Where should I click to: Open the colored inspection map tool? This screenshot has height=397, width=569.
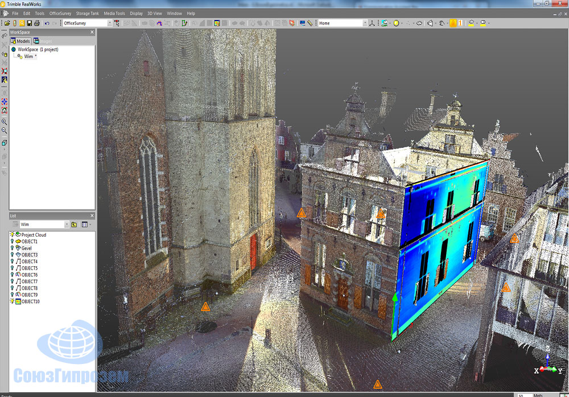pos(217,23)
